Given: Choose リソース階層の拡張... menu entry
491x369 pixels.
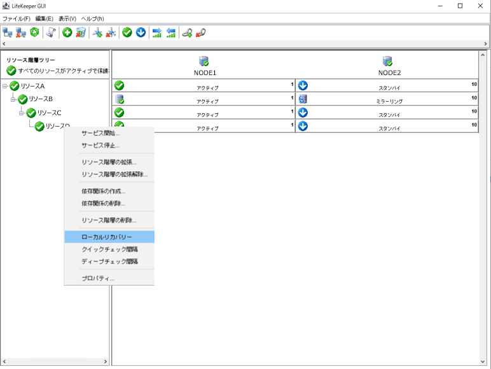Looking at the screenshot, I should (x=109, y=162).
